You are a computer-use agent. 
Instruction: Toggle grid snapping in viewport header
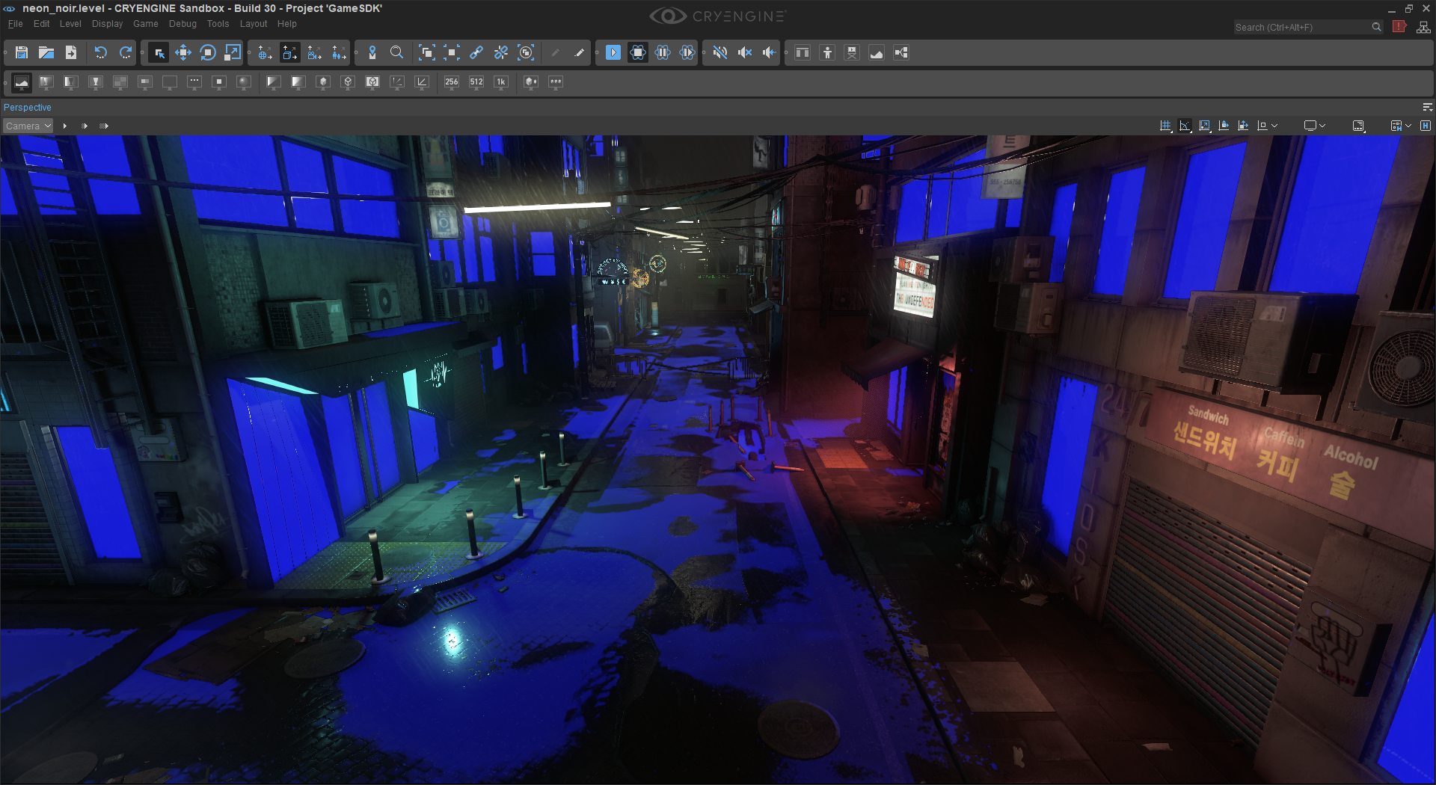[x=1165, y=126]
